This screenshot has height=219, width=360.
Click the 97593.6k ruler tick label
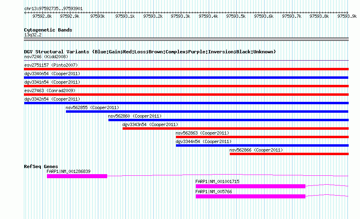tap(264, 16)
